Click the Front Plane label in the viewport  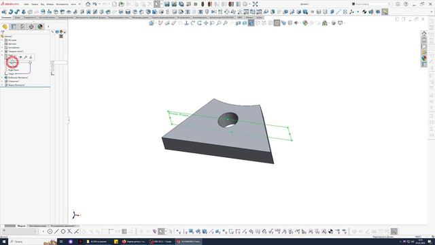tap(178, 114)
